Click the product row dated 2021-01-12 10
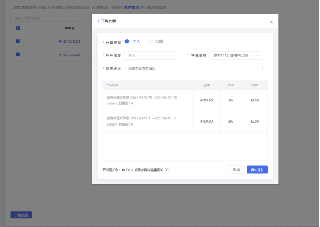Image resolution: width=320 pixels, height=227 pixels. (148, 100)
